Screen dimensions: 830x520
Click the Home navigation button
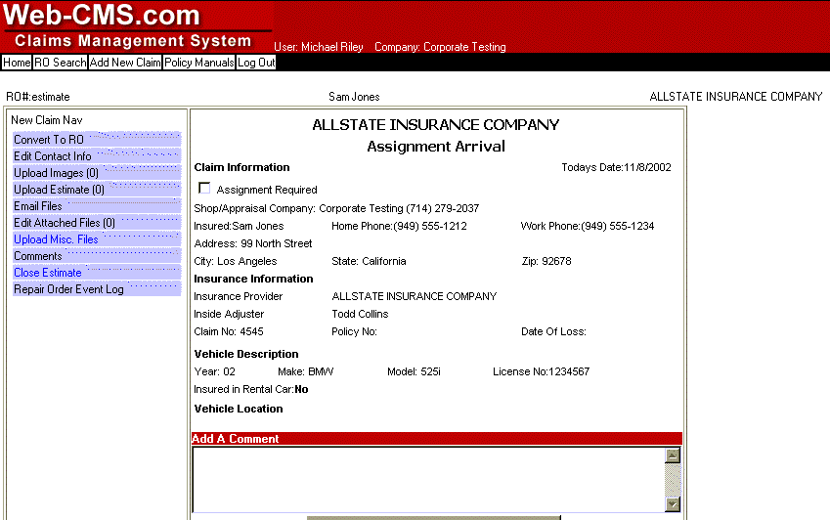(17, 63)
